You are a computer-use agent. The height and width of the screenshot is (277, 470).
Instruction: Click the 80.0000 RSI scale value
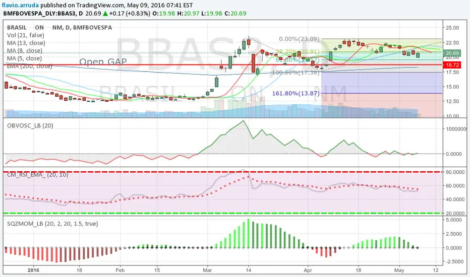(455, 172)
